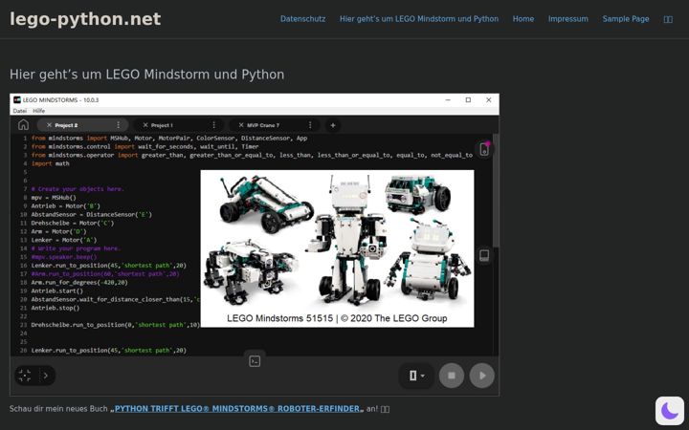Screen dimensions: 689x430
Task: Open the Hilfe menu
Action: click(x=38, y=111)
